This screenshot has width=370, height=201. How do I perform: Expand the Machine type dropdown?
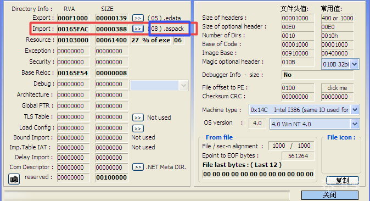coord(355,110)
